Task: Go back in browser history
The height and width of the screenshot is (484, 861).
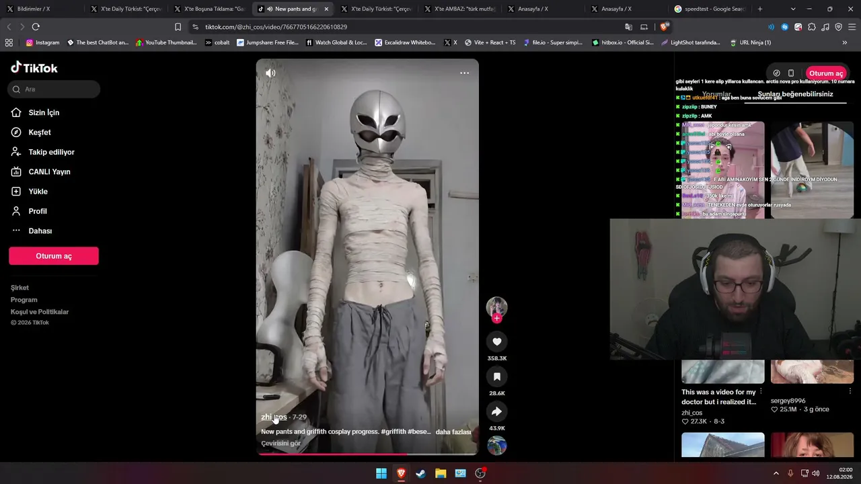Action: [x=9, y=27]
